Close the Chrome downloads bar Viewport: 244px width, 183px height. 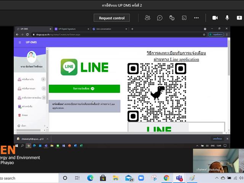point(227,139)
